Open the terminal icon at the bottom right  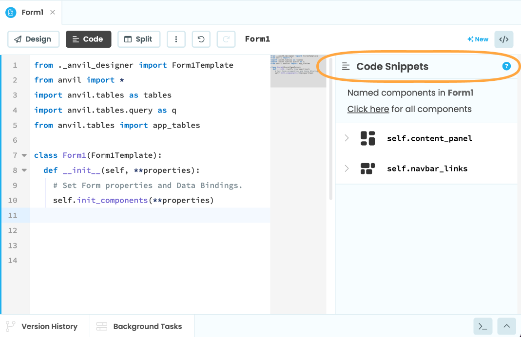(x=482, y=326)
